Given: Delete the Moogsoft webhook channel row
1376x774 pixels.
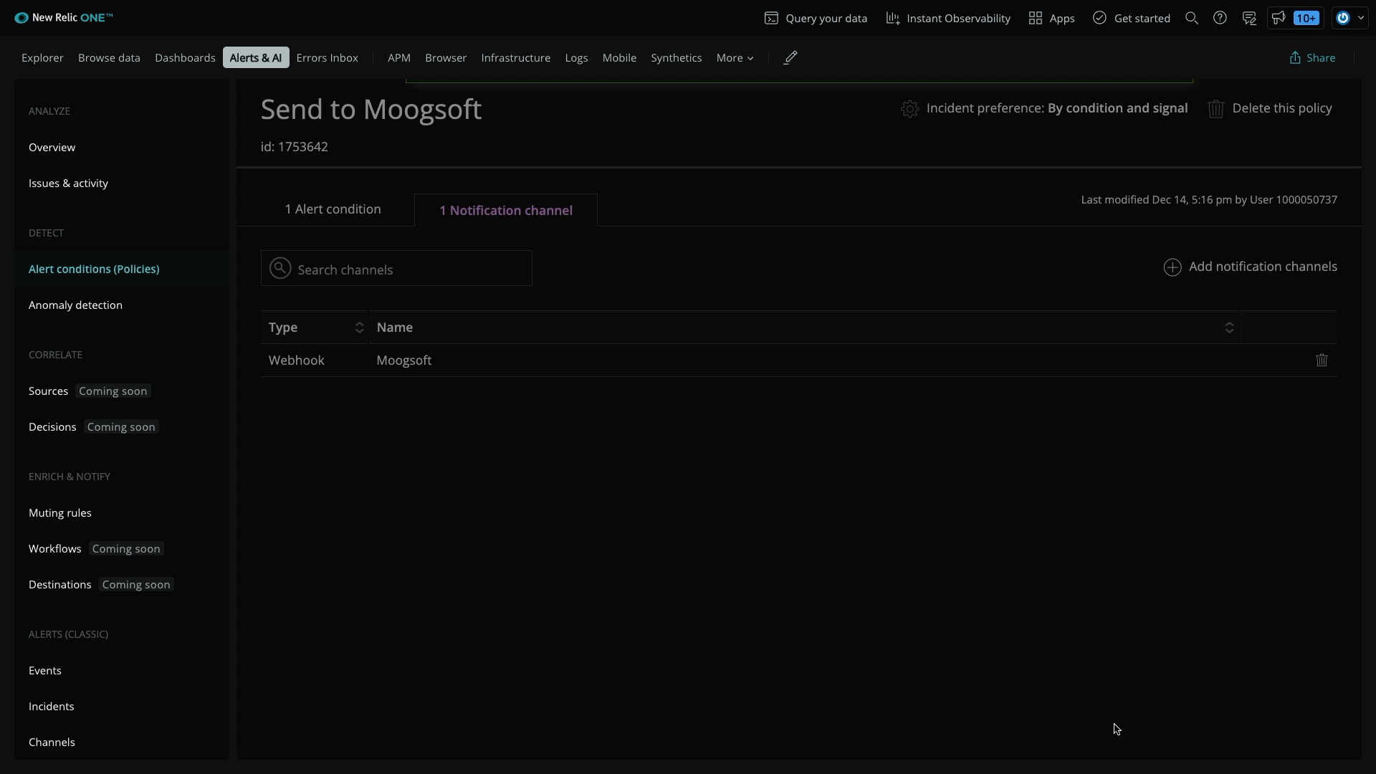Looking at the screenshot, I should (1322, 360).
